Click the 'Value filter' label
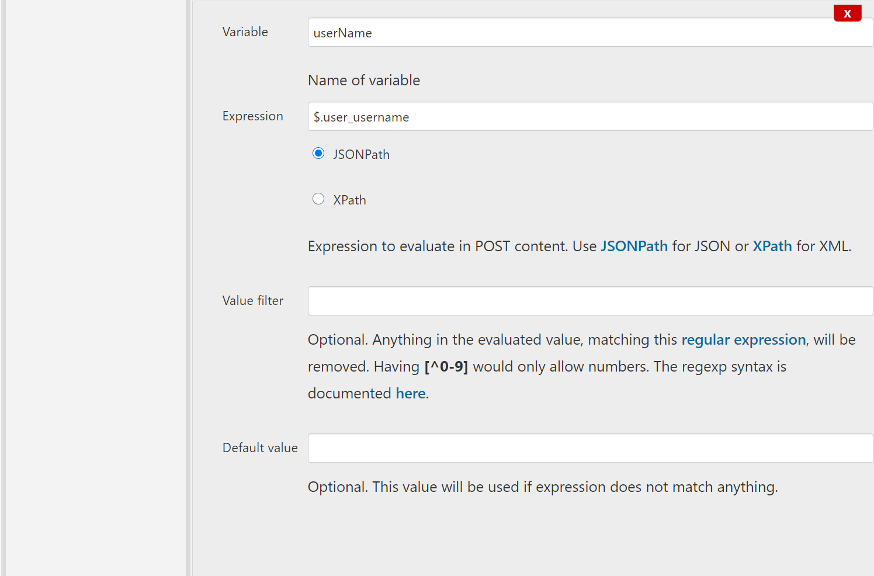 click(x=253, y=300)
